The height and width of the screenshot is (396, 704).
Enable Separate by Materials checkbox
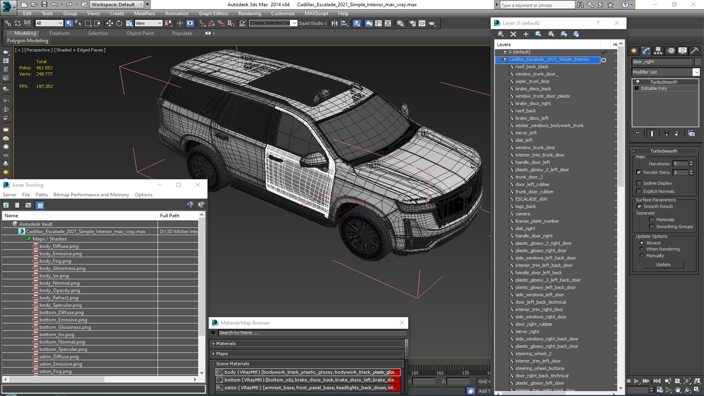652,220
